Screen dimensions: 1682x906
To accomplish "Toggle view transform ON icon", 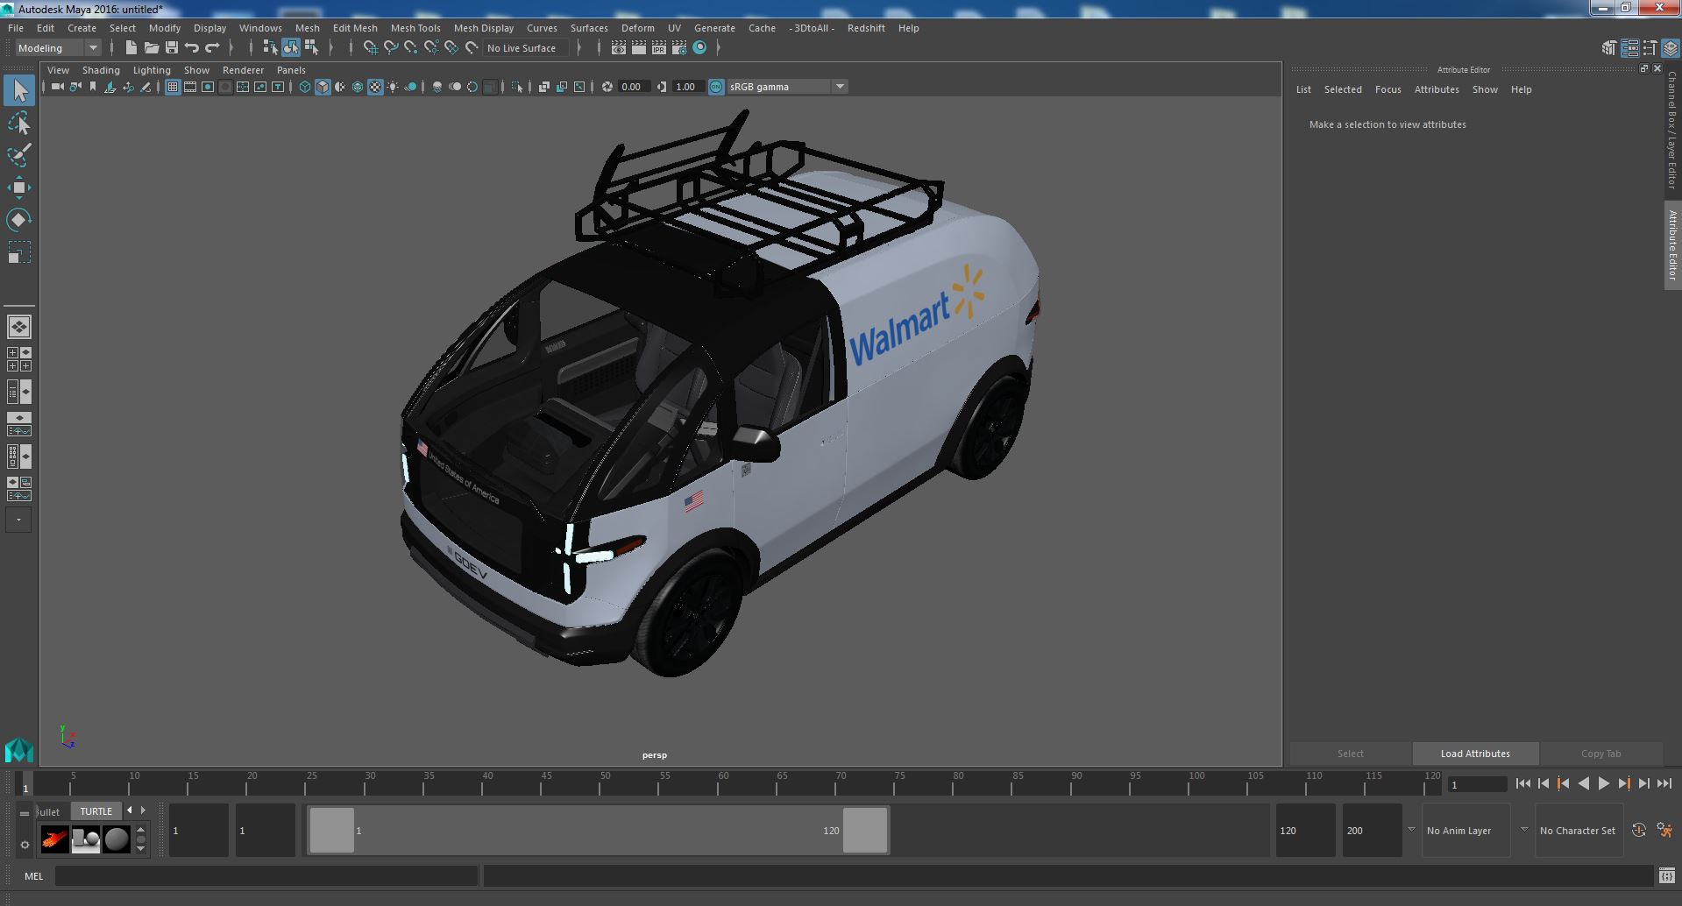I will coord(716,87).
